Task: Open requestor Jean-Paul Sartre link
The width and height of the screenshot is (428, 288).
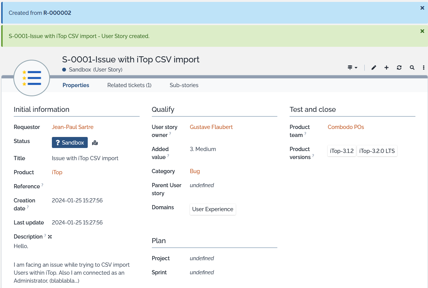Action: (x=72, y=127)
